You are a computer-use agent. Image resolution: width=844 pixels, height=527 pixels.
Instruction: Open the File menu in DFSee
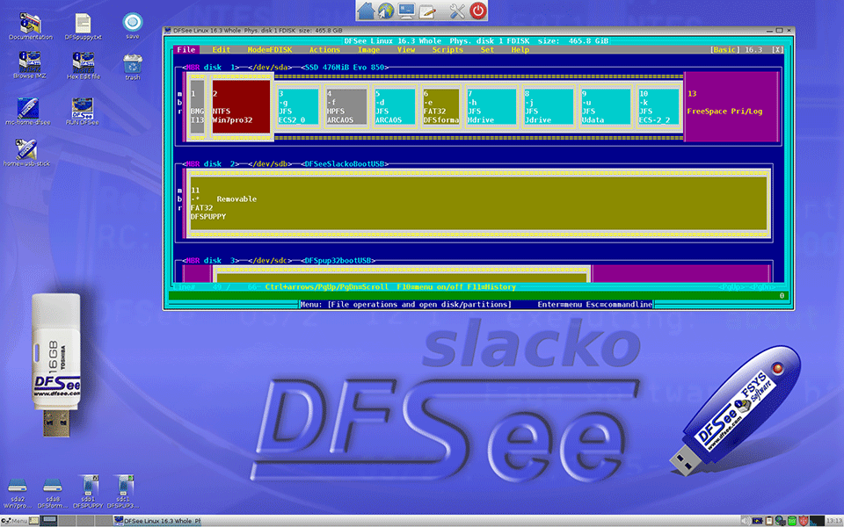[186, 49]
